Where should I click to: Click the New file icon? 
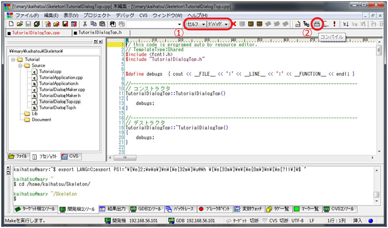click(x=11, y=24)
